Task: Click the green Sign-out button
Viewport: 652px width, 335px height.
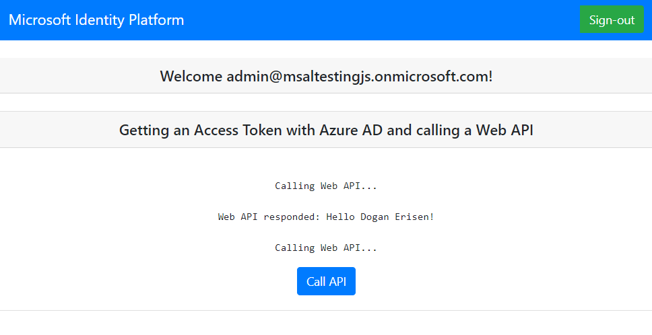Action: point(612,20)
